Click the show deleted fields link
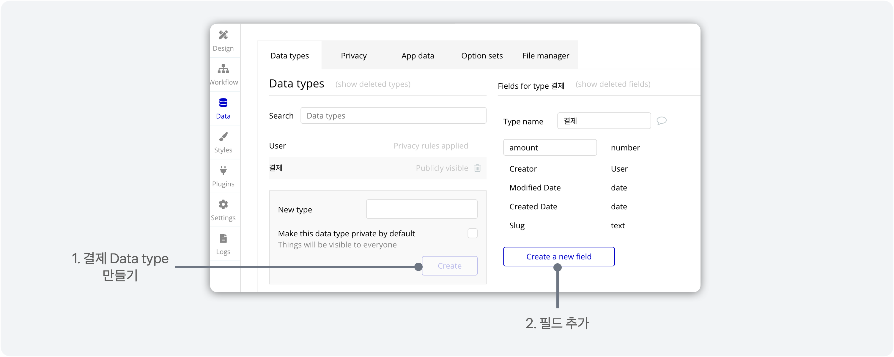This screenshot has width=894, height=357. pyautogui.click(x=613, y=84)
